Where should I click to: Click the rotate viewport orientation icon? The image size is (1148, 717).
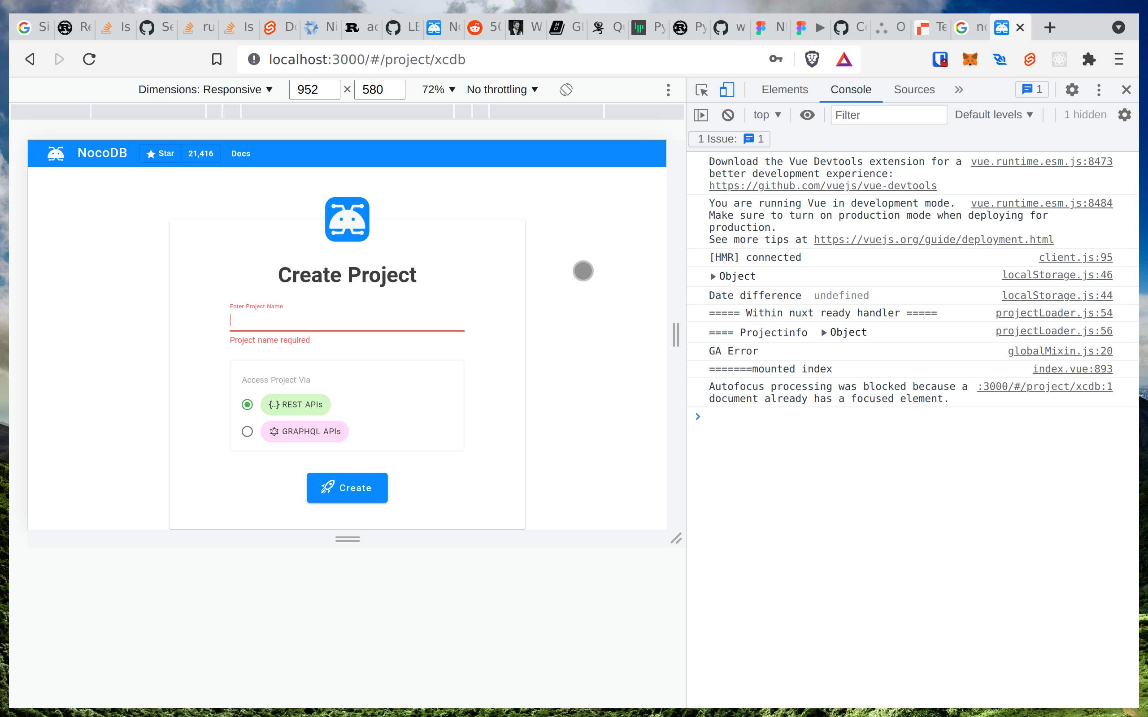[565, 89]
